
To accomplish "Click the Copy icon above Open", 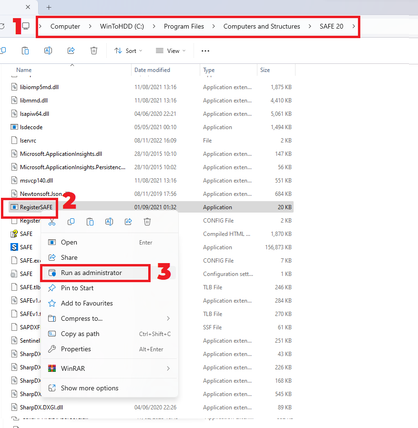I will point(71,222).
